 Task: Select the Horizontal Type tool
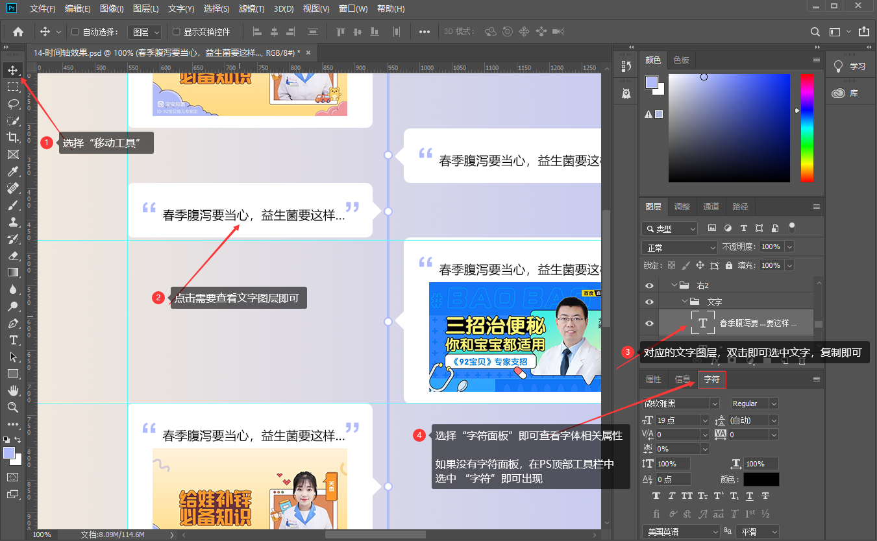point(13,340)
